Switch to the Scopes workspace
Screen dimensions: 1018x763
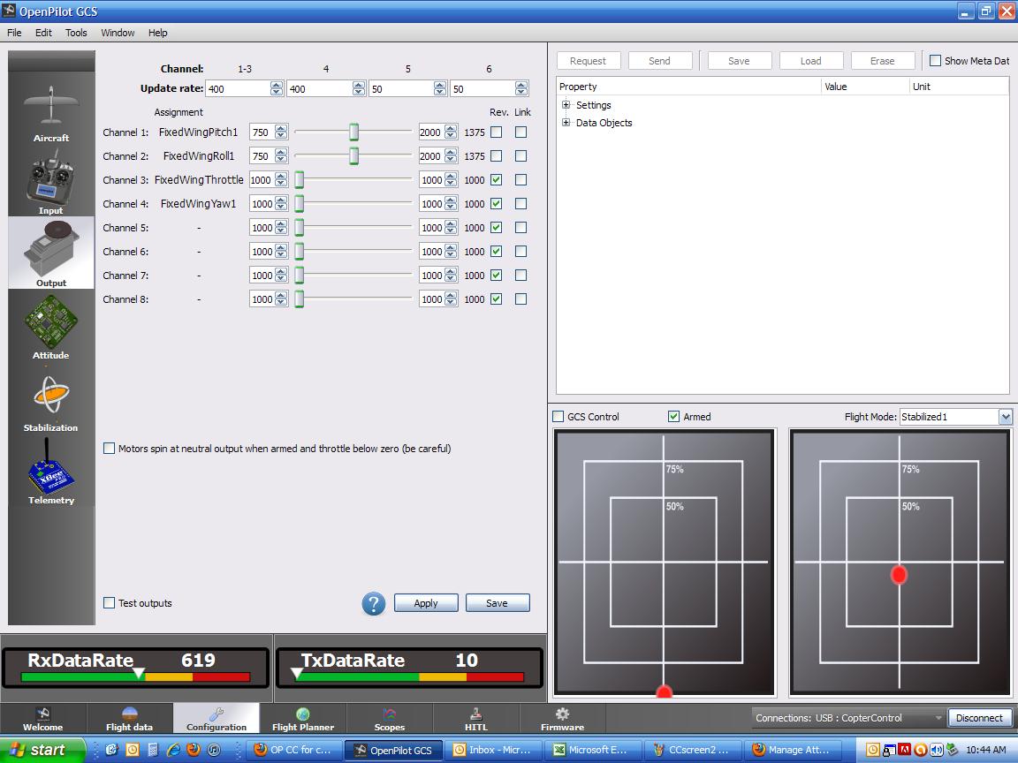(x=389, y=719)
